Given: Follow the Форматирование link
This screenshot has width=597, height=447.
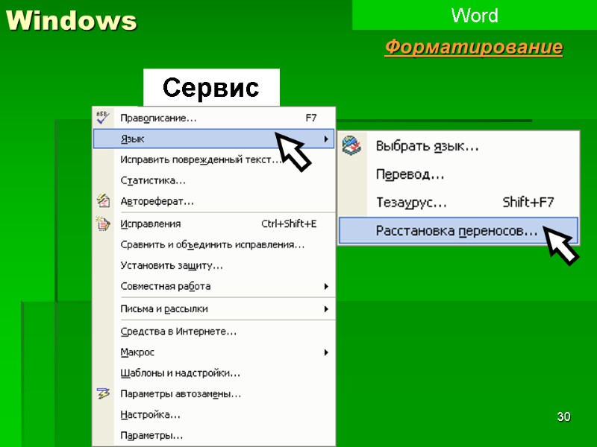Looking at the screenshot, I should click(474, 48).
